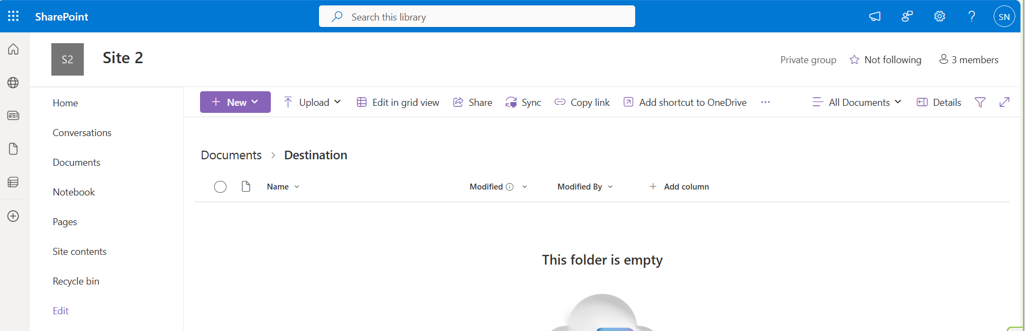Open the Settings gear icon
This screenshot has height=331, width=1025.
[x=940, y=16]
